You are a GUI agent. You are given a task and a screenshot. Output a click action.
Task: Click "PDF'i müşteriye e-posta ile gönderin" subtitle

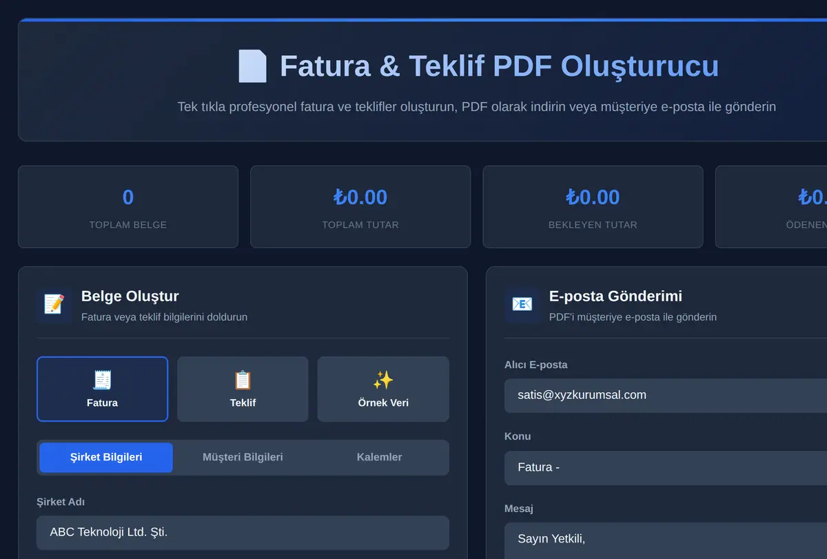point(633,318)
